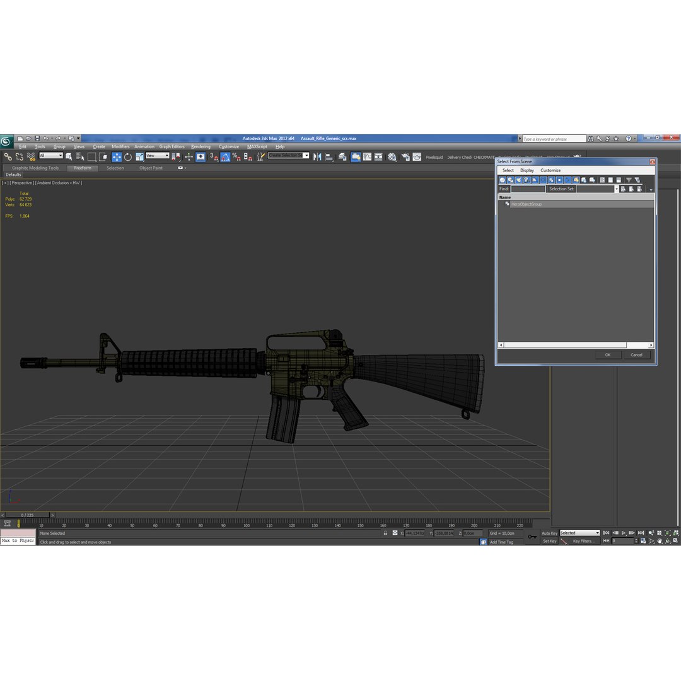Screen dimensions: 681x681
Task: Activate the Select and Scale tool
Action: [x=139, y=157]
